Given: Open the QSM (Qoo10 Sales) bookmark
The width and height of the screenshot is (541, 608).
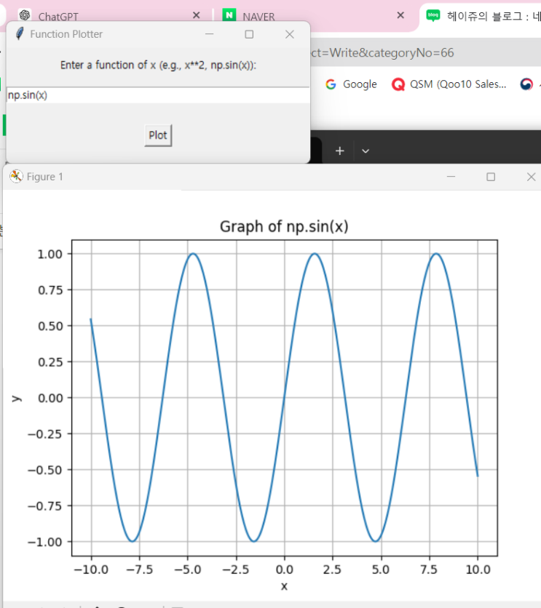Looking at the screenshot, I should tap(449, 84).
